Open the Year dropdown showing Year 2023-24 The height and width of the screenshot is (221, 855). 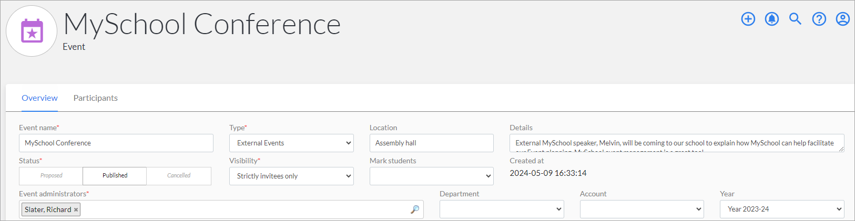(782, 209)
